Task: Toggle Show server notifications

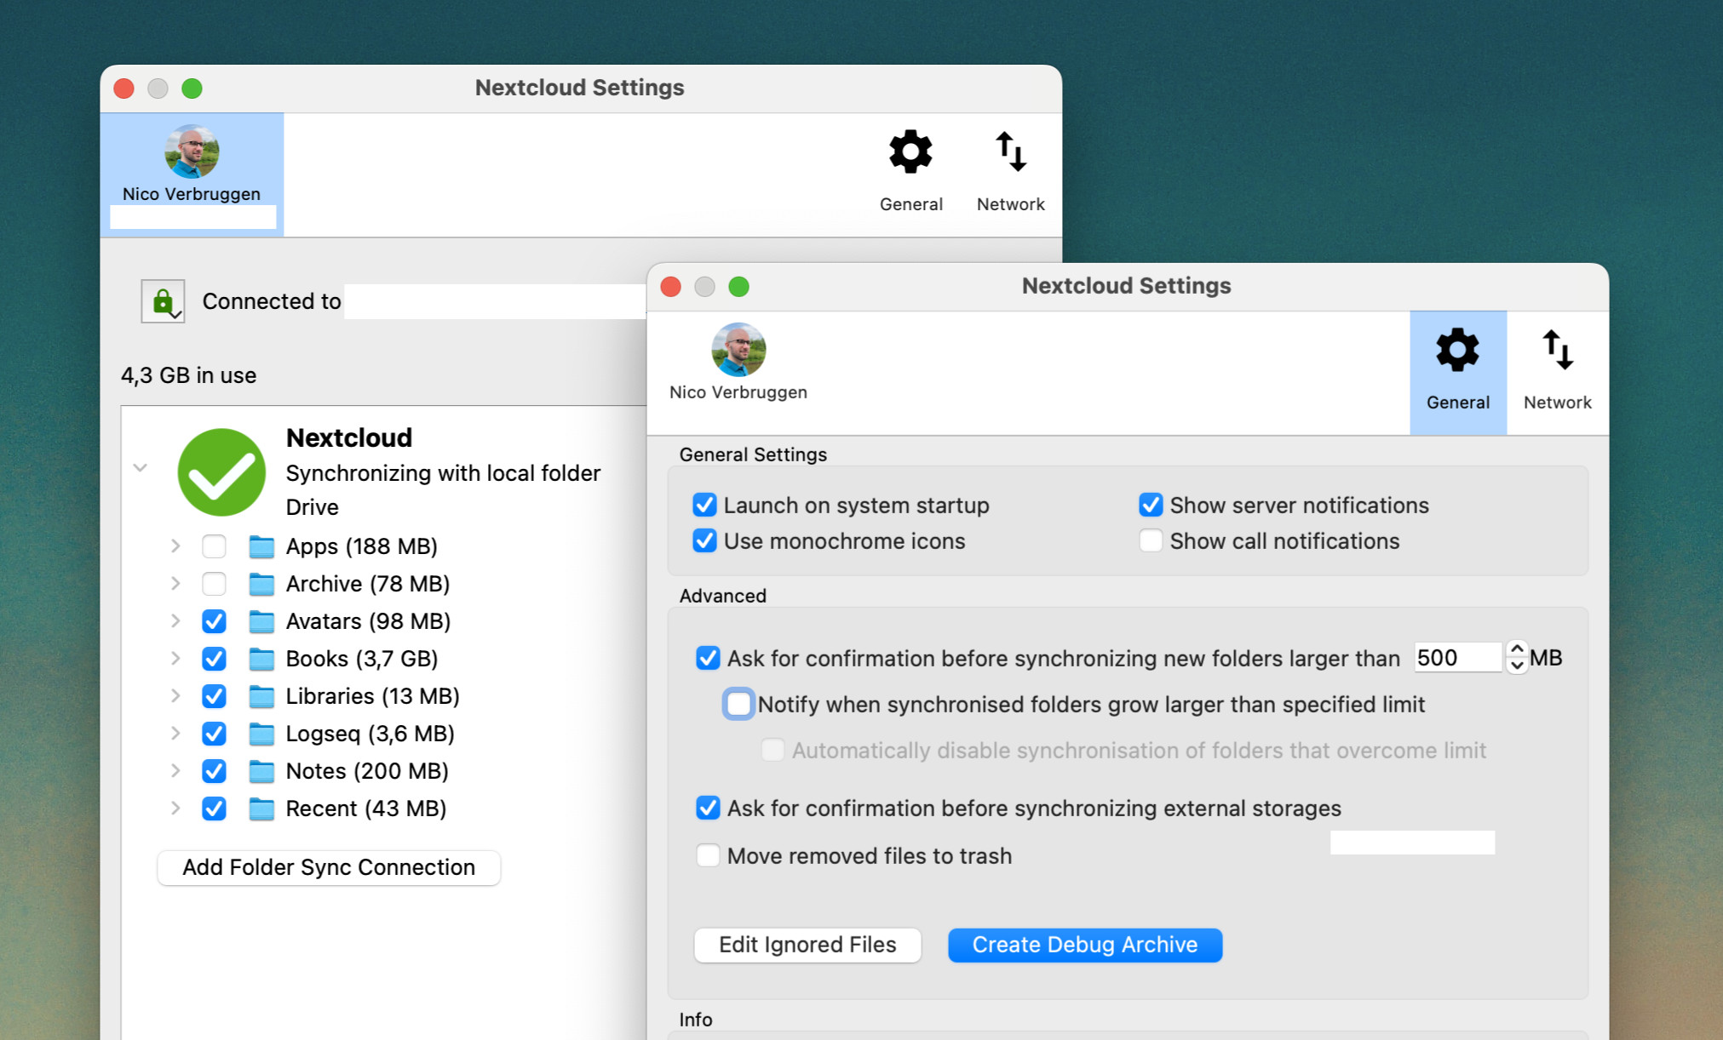Action: pos(1151,505)
